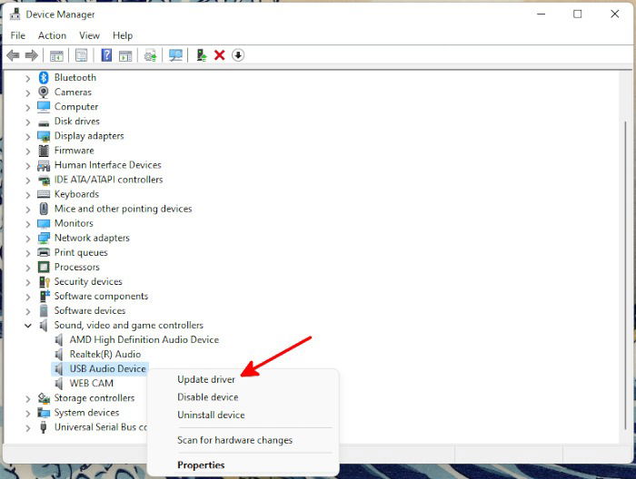Viewport: 636px width, 479px height.
Task: Expand the Software components chevron
Action: [x=27, y=297]
